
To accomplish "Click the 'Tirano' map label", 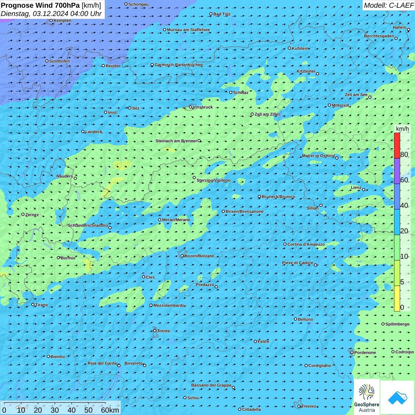I will [41, 305].
